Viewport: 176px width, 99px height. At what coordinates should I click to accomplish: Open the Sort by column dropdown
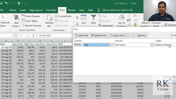point(111,45)
